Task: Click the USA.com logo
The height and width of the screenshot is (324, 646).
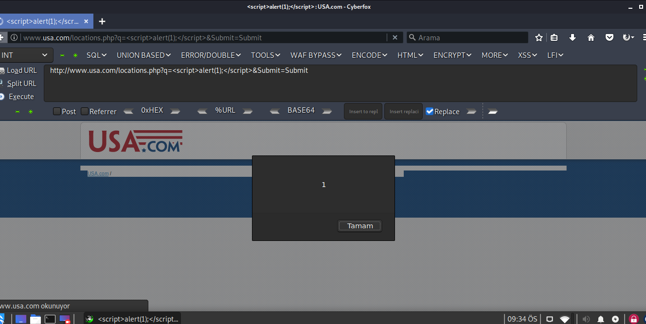Action: click(x=136, y=141)
